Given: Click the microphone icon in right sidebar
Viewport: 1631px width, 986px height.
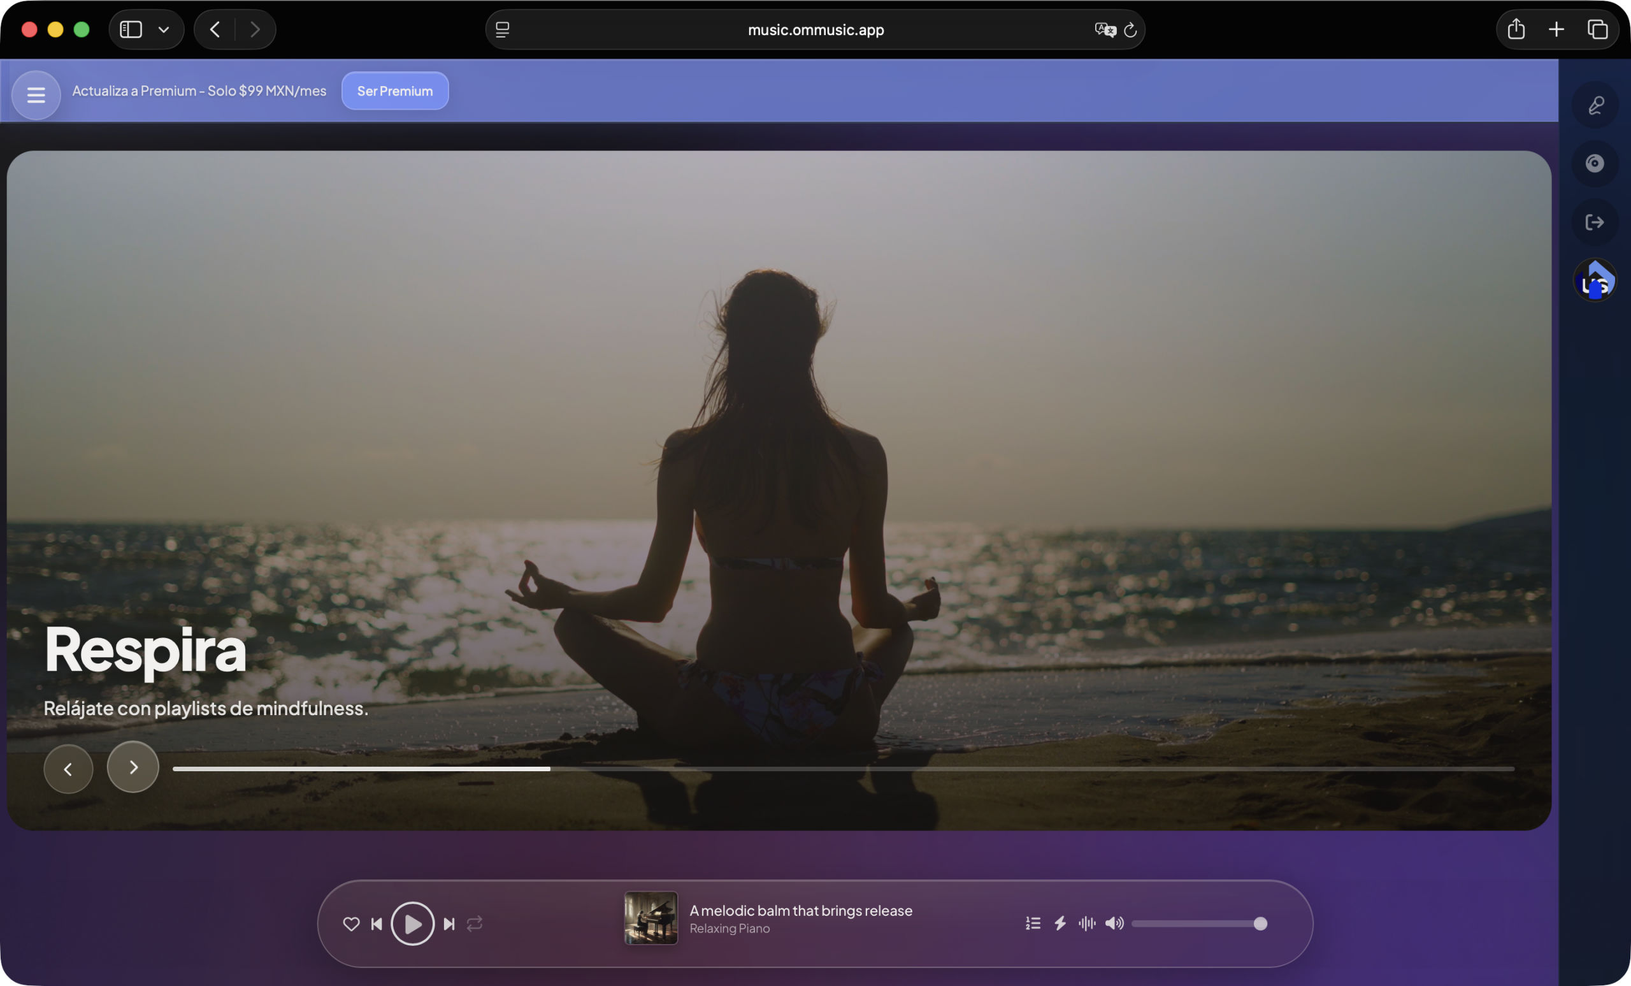Looking at the screenshot, I should [1595, 105].
